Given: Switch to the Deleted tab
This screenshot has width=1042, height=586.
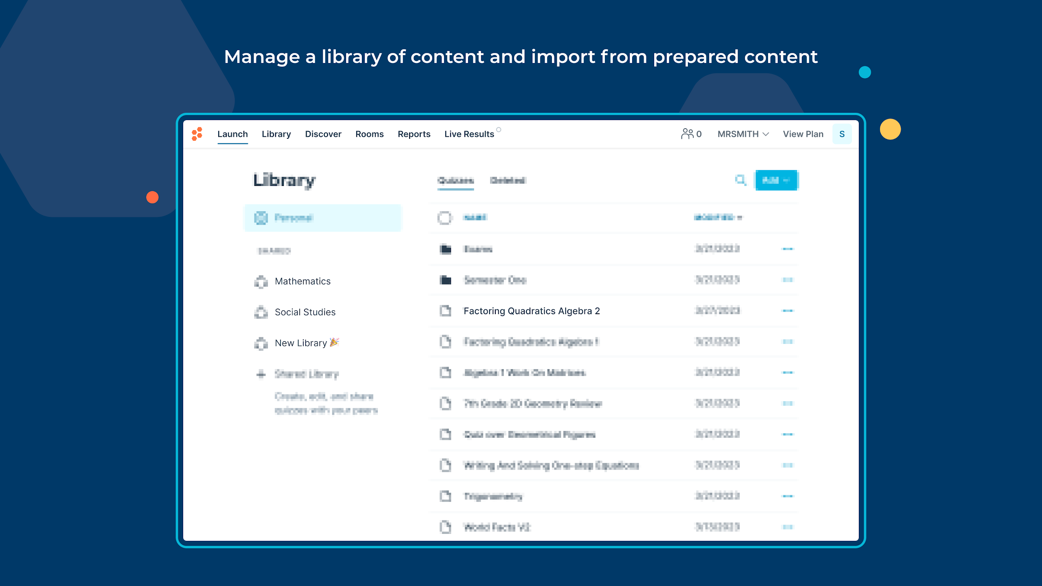Looking at the screenshot, I should tap(508, 180).
